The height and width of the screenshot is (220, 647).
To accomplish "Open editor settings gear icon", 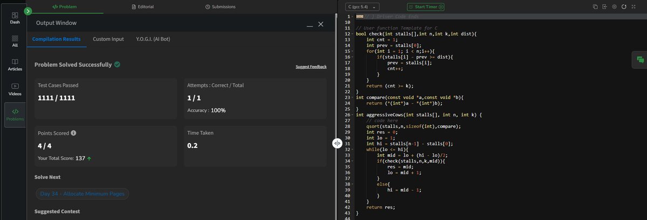I will [x=614, y=6].
